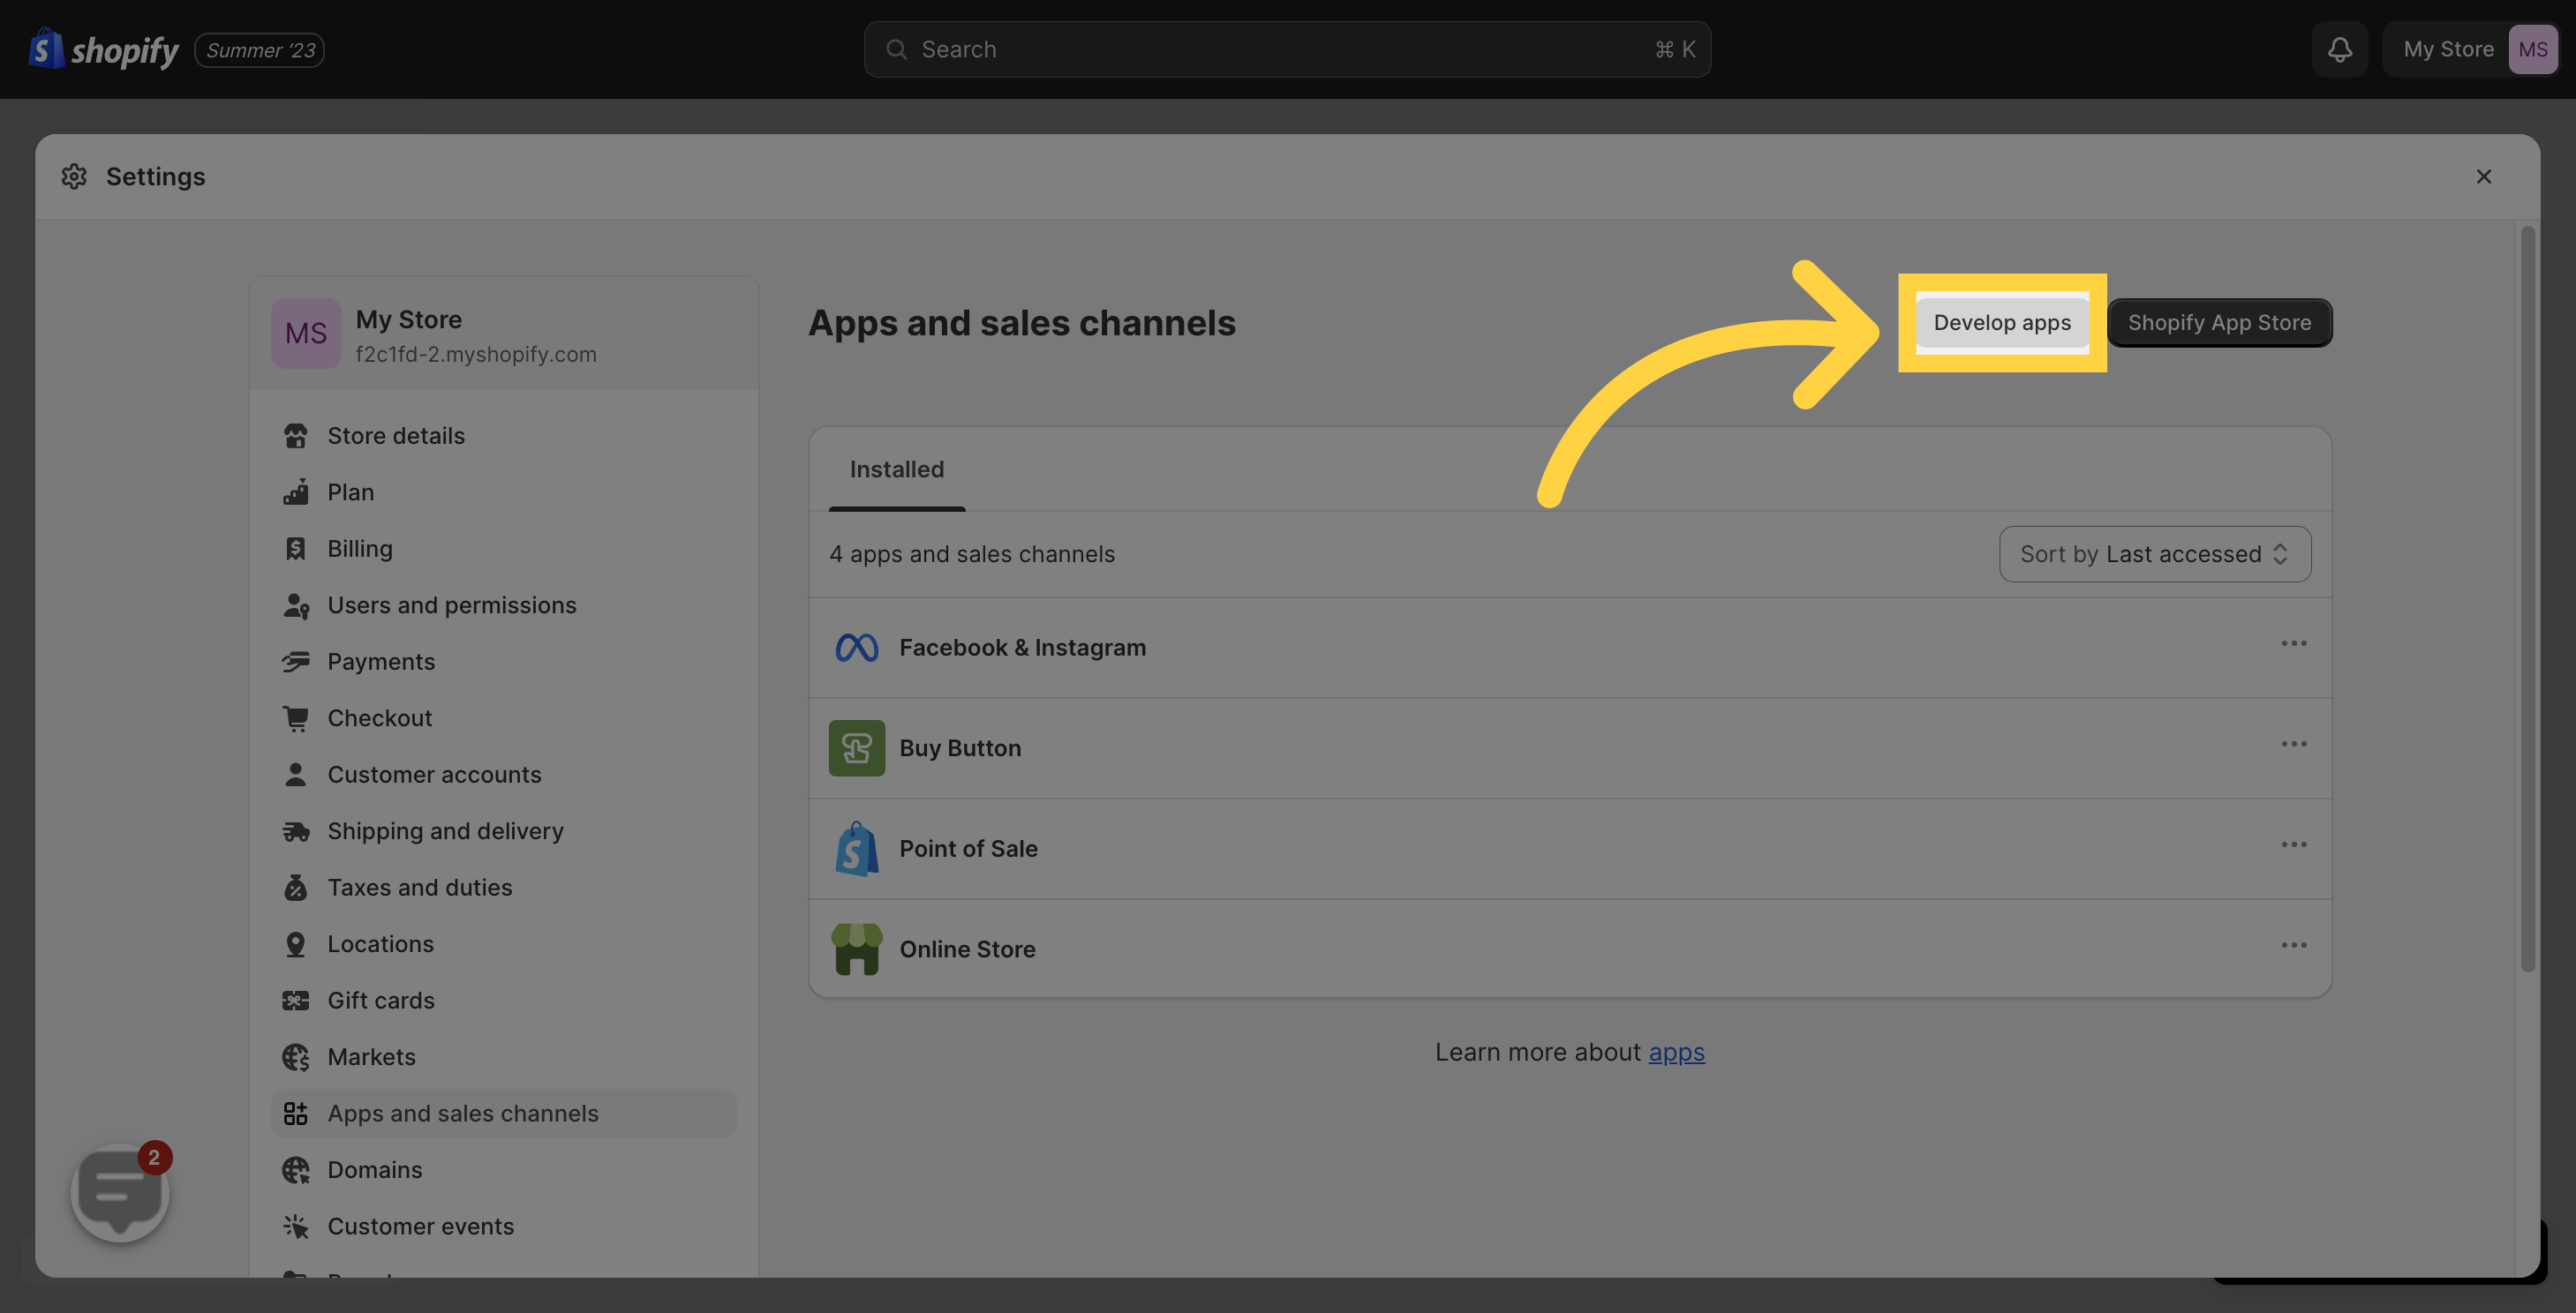Open Online Store more options menu
Viewport: 2576px width, 1313px height.
pyautogui.click(x=2293, y=945)
